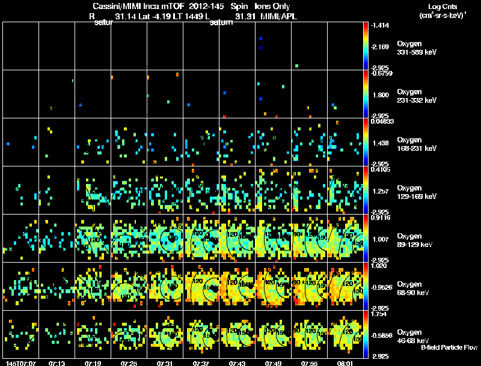The height and width of the screenshot is (366, 481).
Task: Click the Oxygen 168-231 keV channel label
Action: 417,144
